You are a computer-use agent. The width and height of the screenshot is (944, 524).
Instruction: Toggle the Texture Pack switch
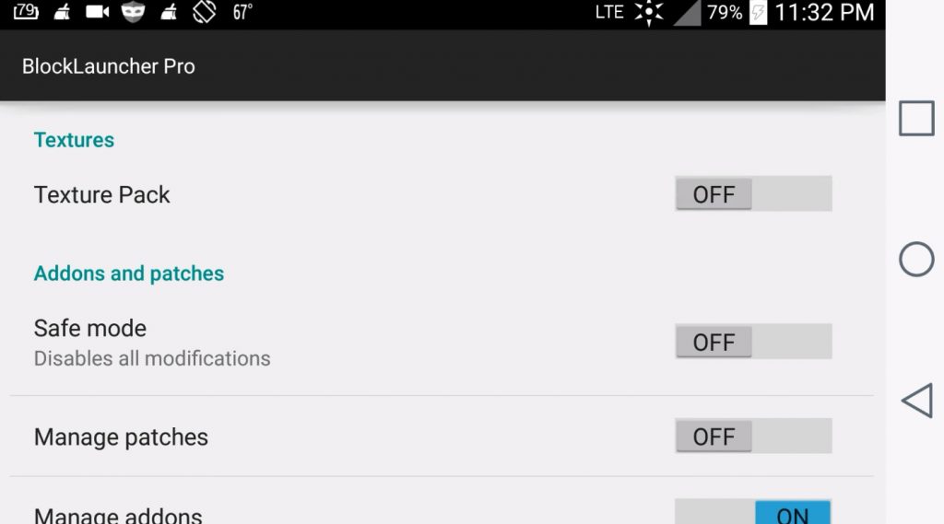pyautogui.click(x=753, y=193)
